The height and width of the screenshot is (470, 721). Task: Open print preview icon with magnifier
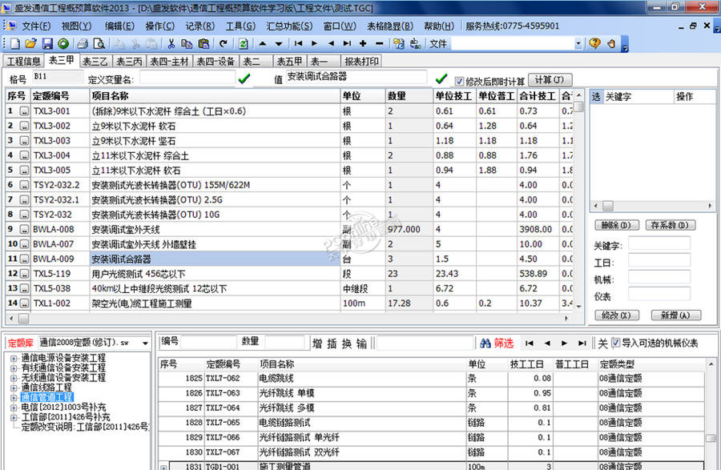click(x=99, y=44)
